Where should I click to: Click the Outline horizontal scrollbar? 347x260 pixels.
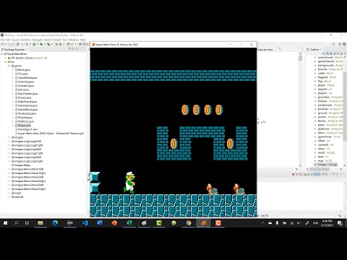point(325,170)
